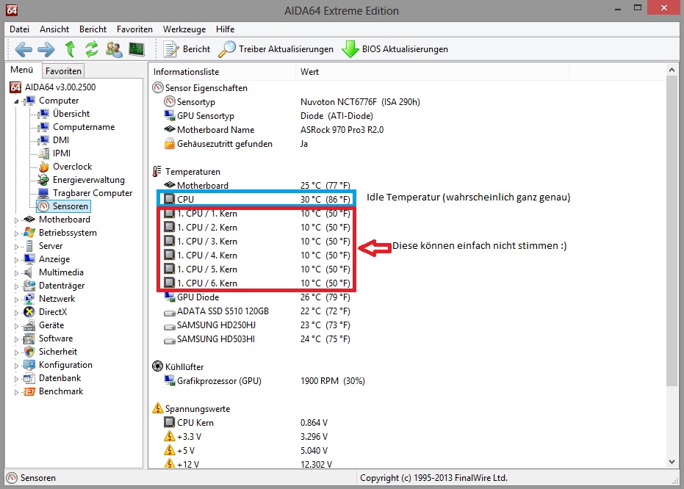
Task: Click the Multimedia speaker icon
Action: [29, 272]
